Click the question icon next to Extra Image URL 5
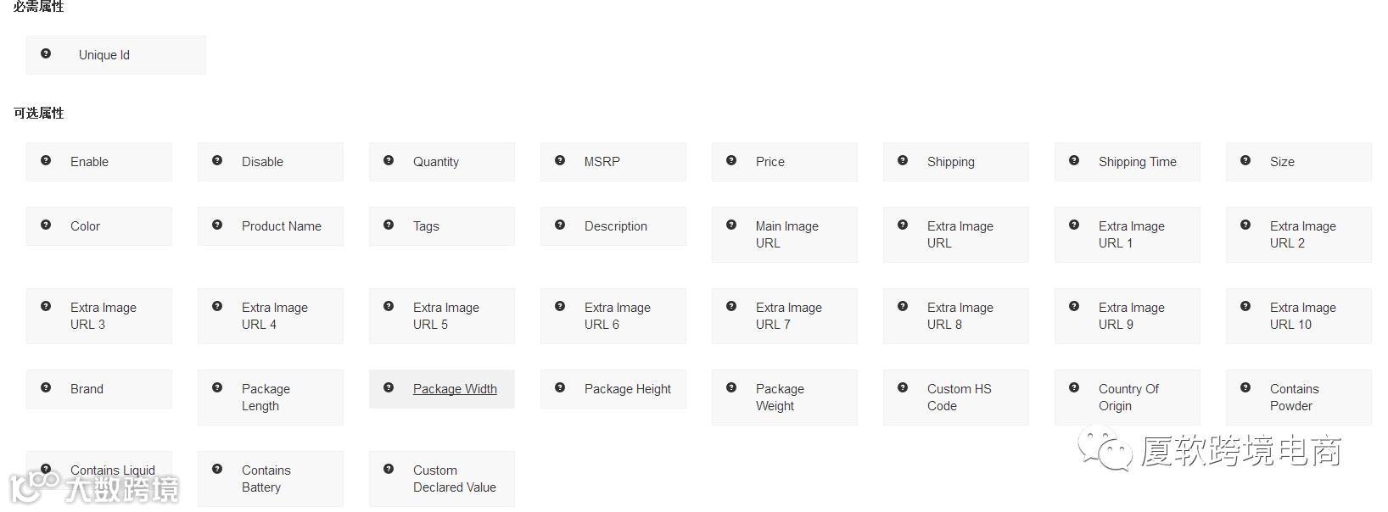 [x=389, y=306]
